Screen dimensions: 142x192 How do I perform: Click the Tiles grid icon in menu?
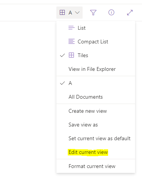[x=71, y=55]
